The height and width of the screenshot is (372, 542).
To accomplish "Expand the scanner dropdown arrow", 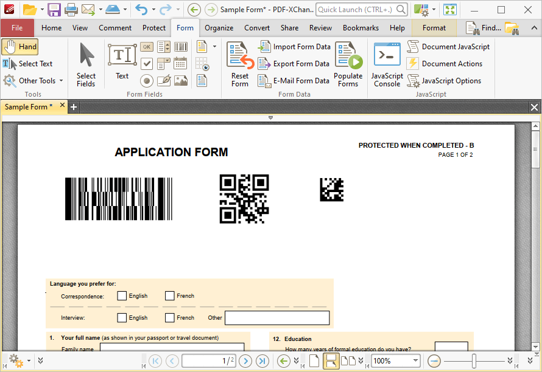I will pos(125,10).
